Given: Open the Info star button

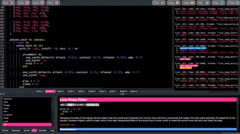Looking at the screenshot, I should coord(203,3).
